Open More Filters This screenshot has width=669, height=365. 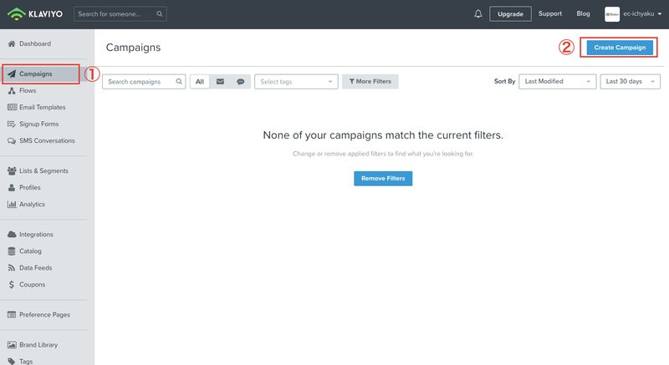pyautogui.click(x=370, y=81)
